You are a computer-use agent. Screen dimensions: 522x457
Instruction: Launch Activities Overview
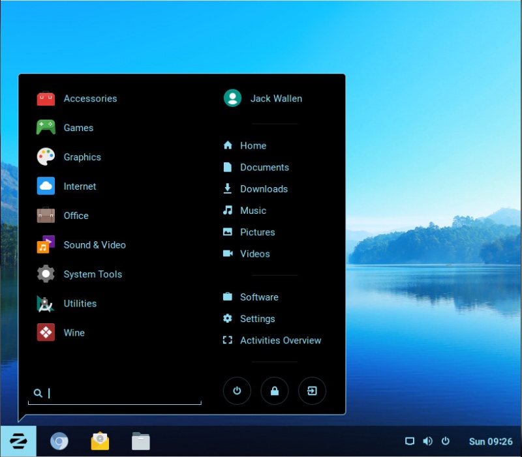click(280, 340)
